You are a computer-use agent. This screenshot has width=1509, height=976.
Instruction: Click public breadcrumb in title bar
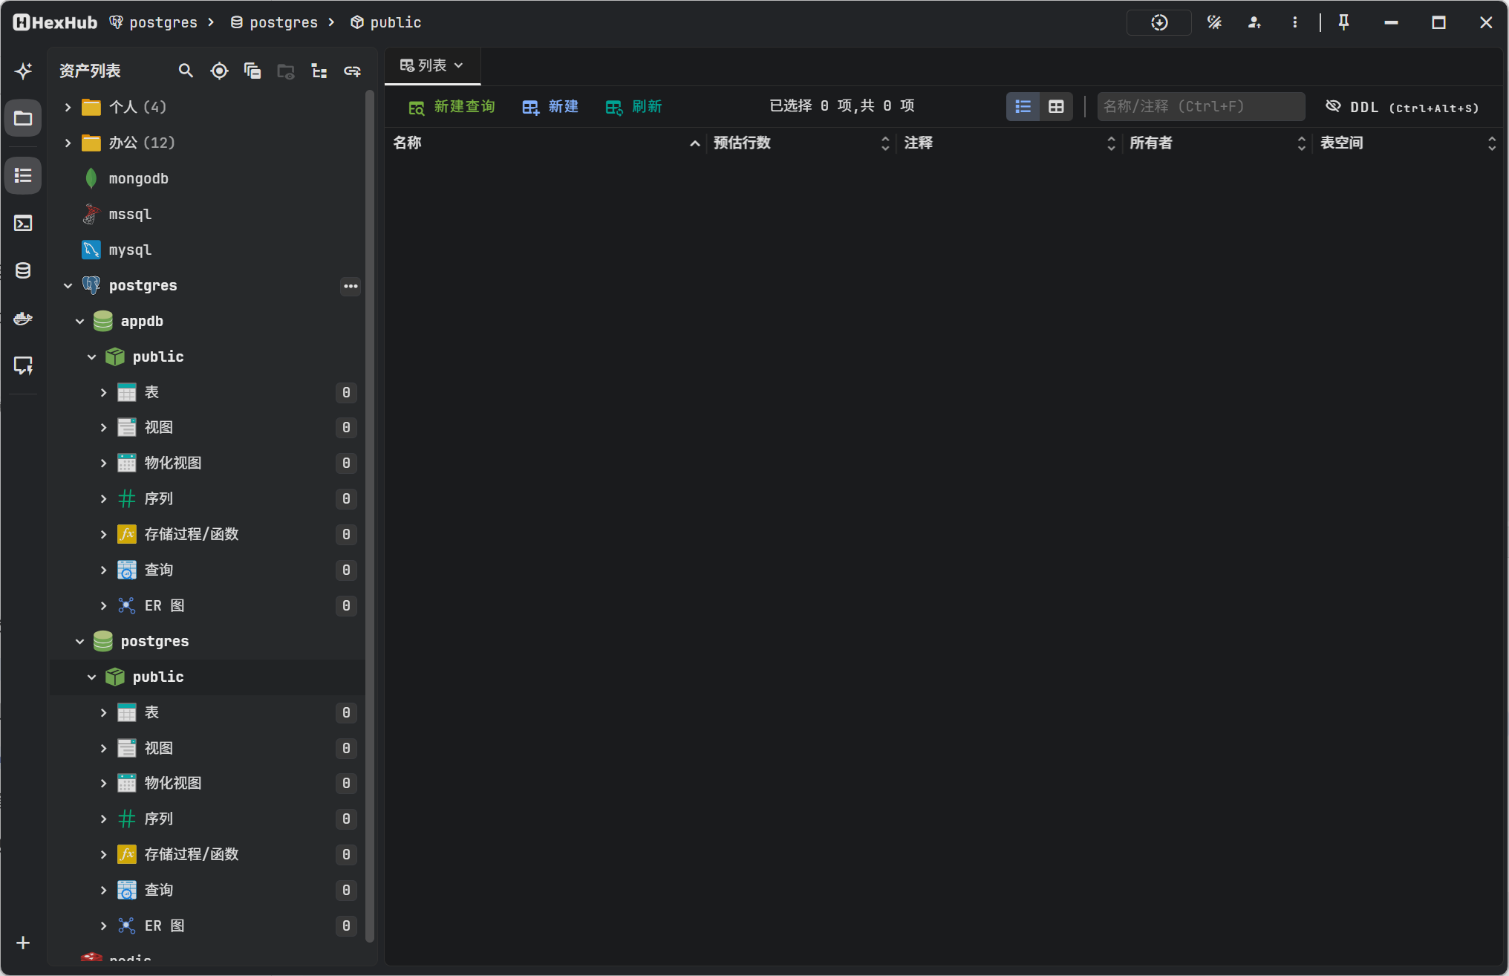point(386,22)
